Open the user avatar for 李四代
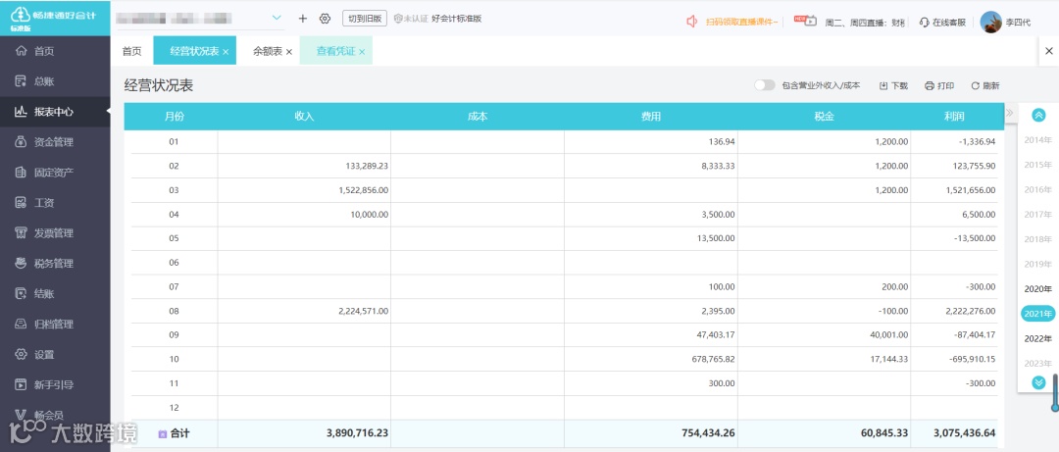Screen dimensions: 1059x452 [x=990, y=22]
